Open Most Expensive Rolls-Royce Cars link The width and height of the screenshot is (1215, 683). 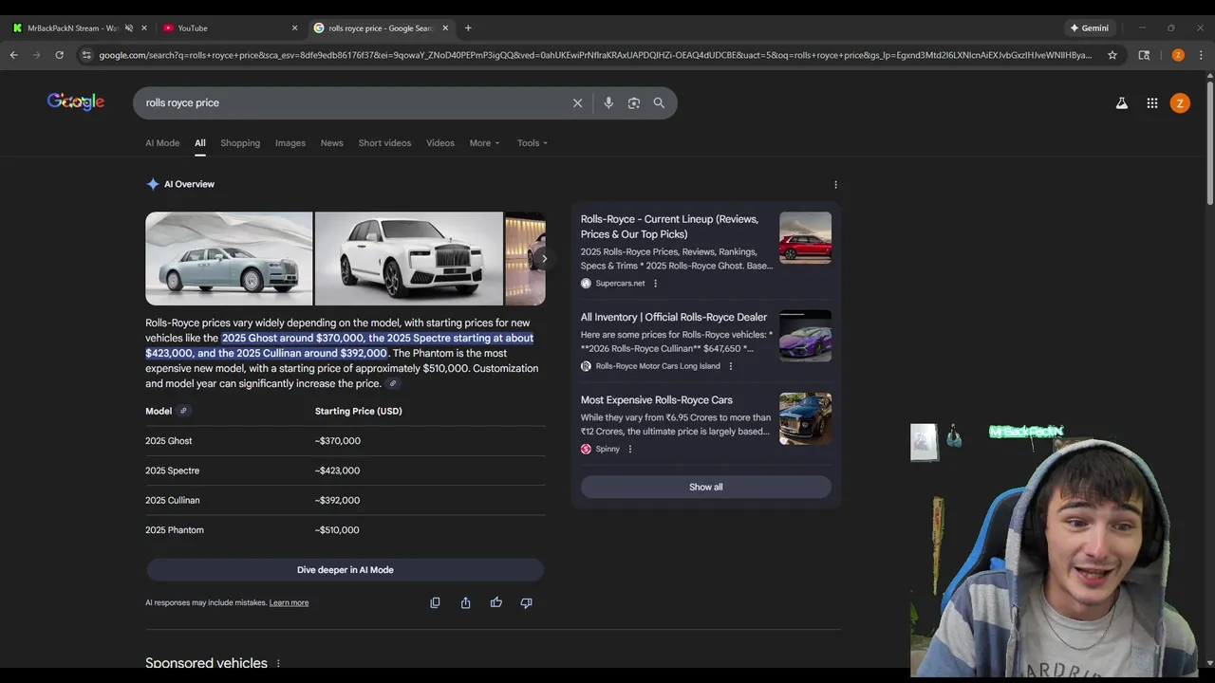tap(657, 400)
